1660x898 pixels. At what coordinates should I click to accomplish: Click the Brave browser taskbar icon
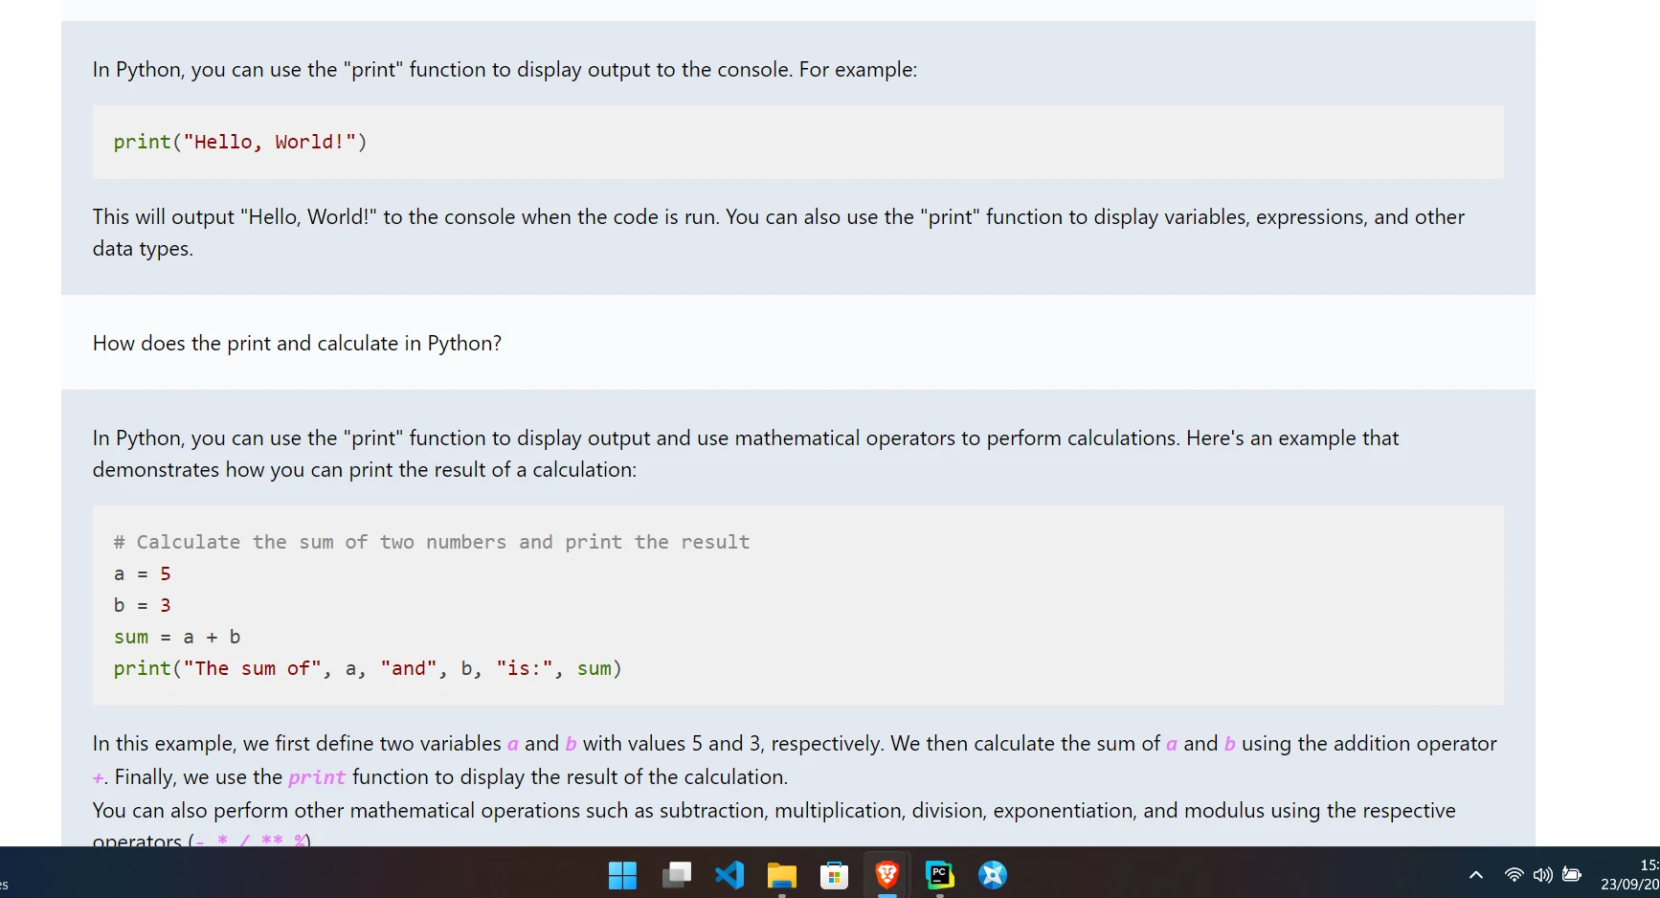point(887,875)
